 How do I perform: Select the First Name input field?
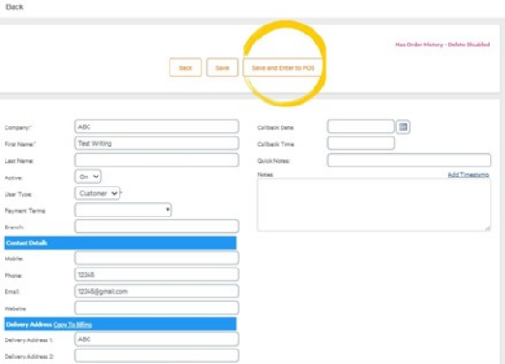tap(157, 144)
